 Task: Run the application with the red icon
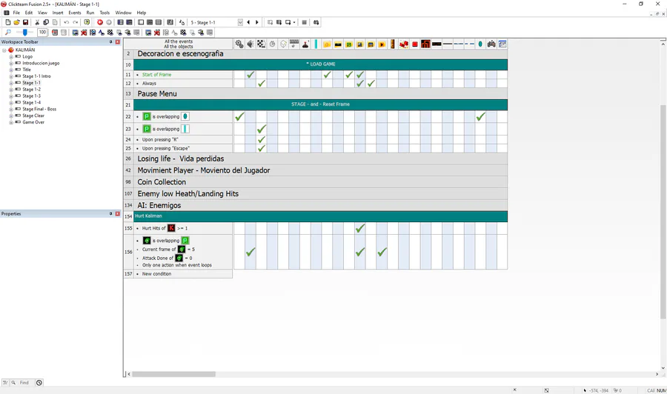[x=100, y=22]
